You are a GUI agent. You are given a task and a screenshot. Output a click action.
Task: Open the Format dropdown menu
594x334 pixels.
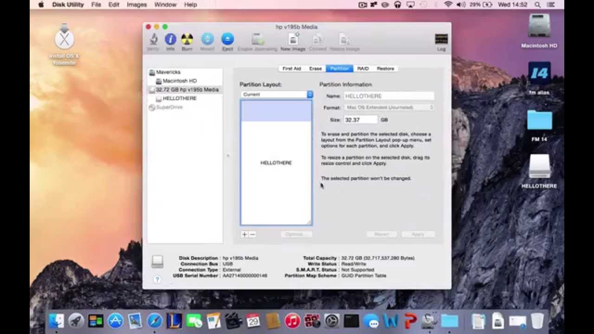389,107
